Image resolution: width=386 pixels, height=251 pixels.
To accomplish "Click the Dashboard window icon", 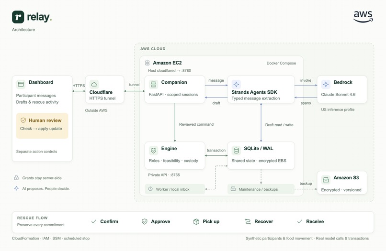I will [x=21, y=84].
